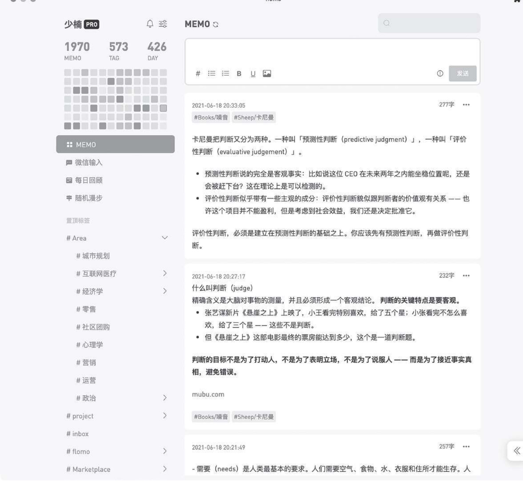Viewport: 523px width, 482px height.
Task: Click the 277字 word count
Action: click(447, 104)
